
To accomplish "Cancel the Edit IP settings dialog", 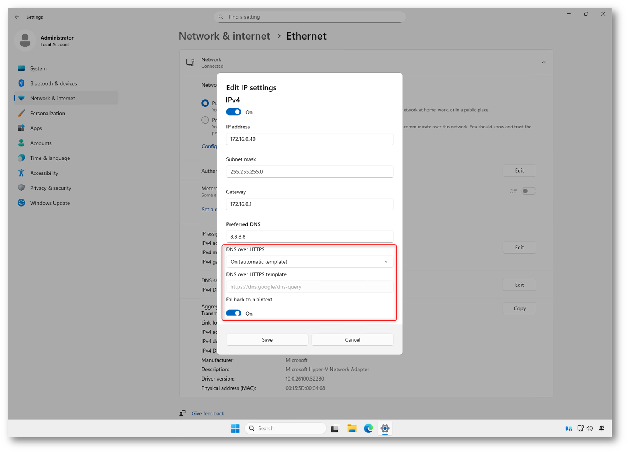I will point(352,340).
